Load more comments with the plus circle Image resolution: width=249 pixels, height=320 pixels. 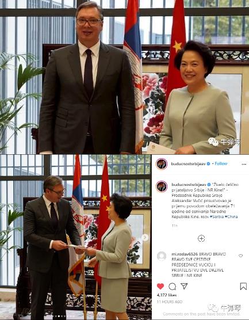click(x=201, y=238)
